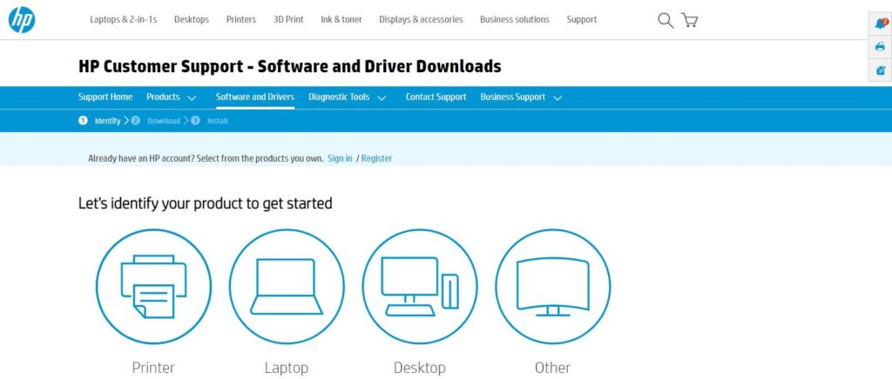
Task: Open the shopping cart icon
Action: coord(690,20)
